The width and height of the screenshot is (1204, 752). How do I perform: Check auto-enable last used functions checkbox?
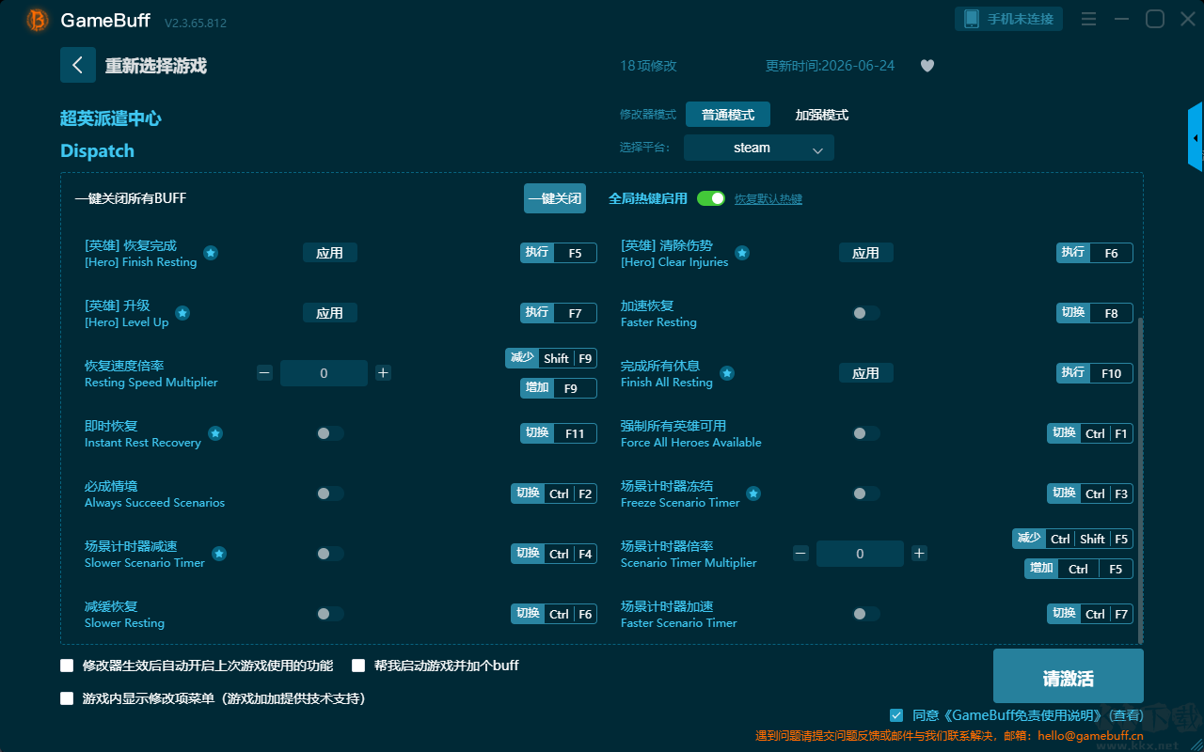[x=67, y=666]
